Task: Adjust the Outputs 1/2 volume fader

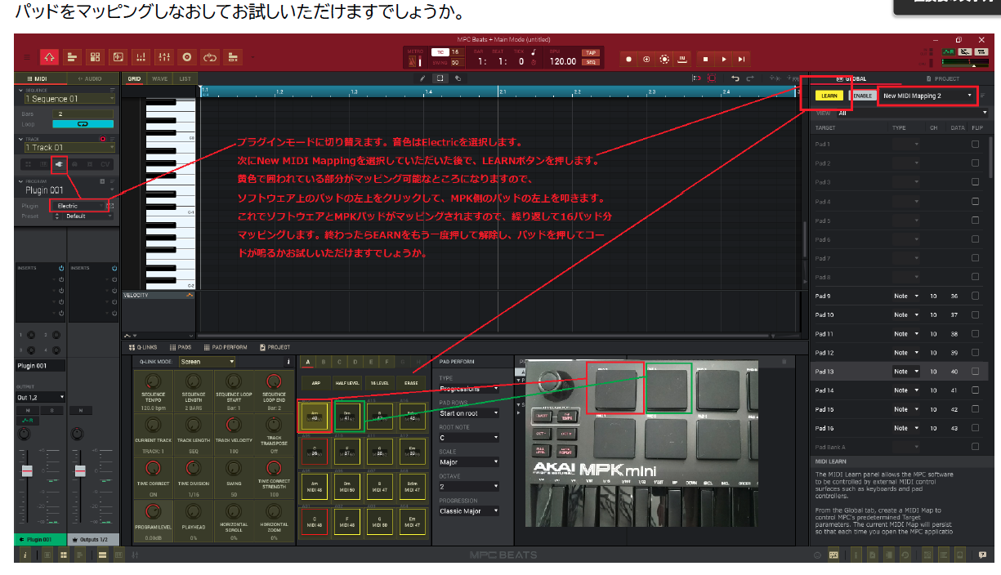Action: click(80, 471)
